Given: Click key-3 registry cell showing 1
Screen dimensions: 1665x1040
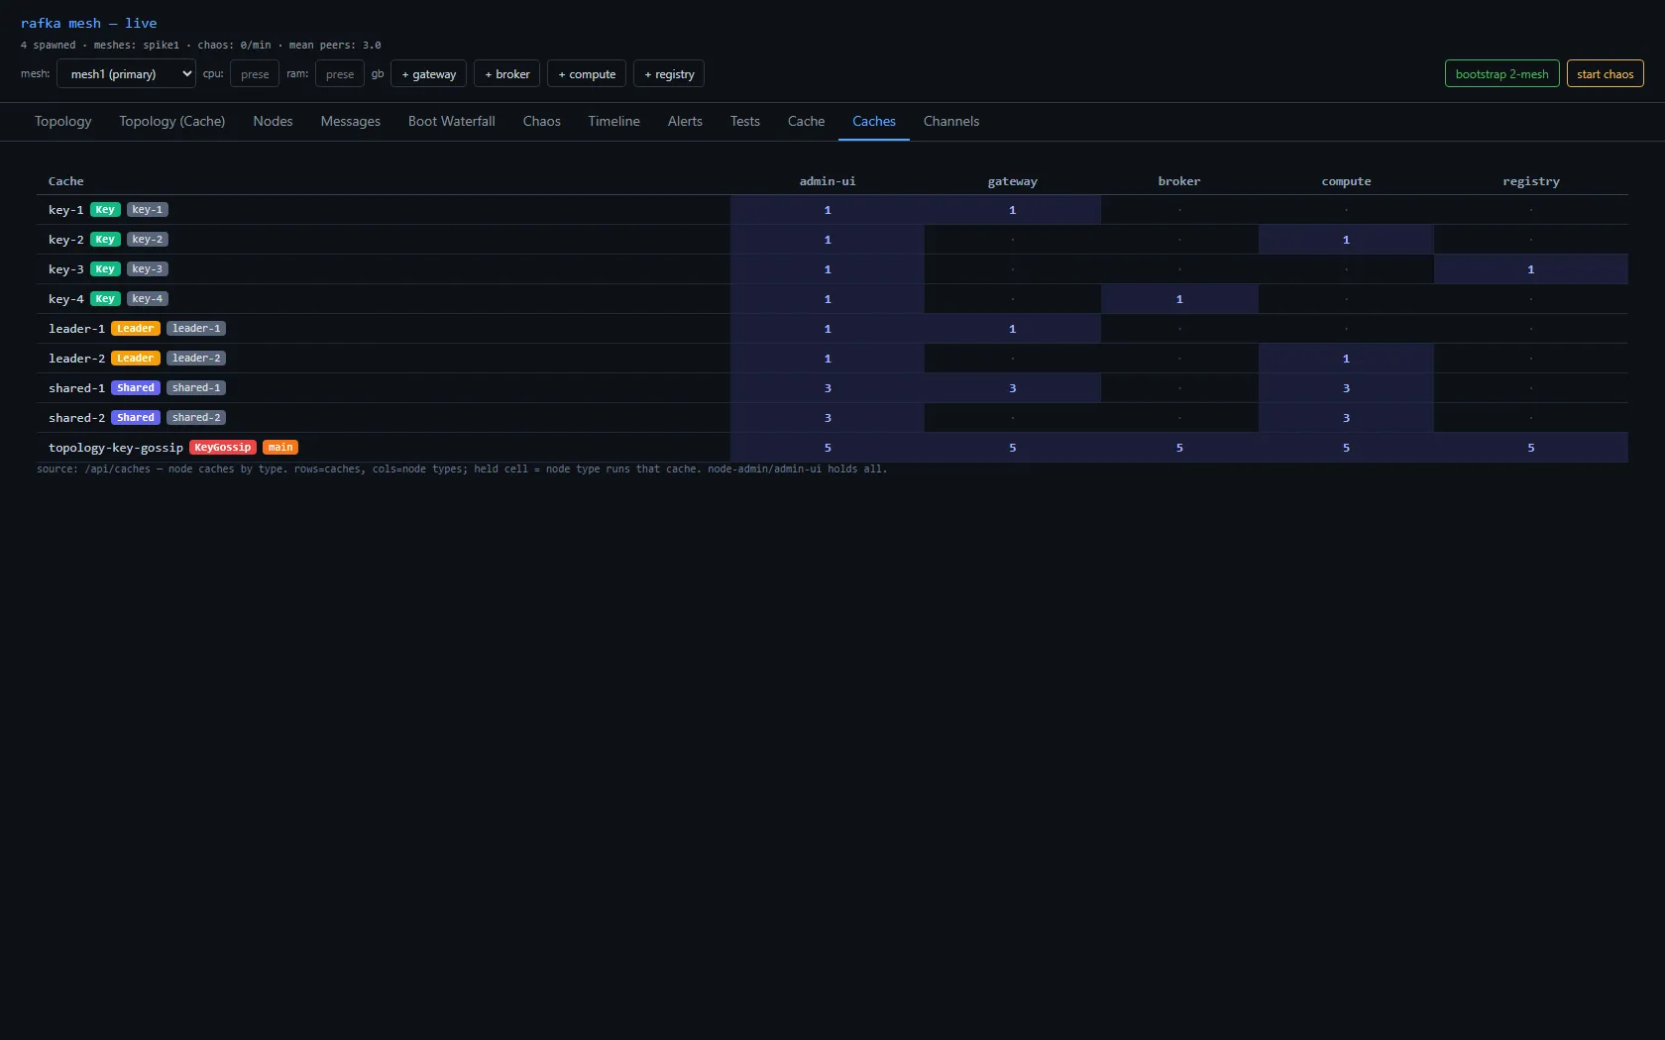Looking at the screenshot, I should (x=1531, y=269).
